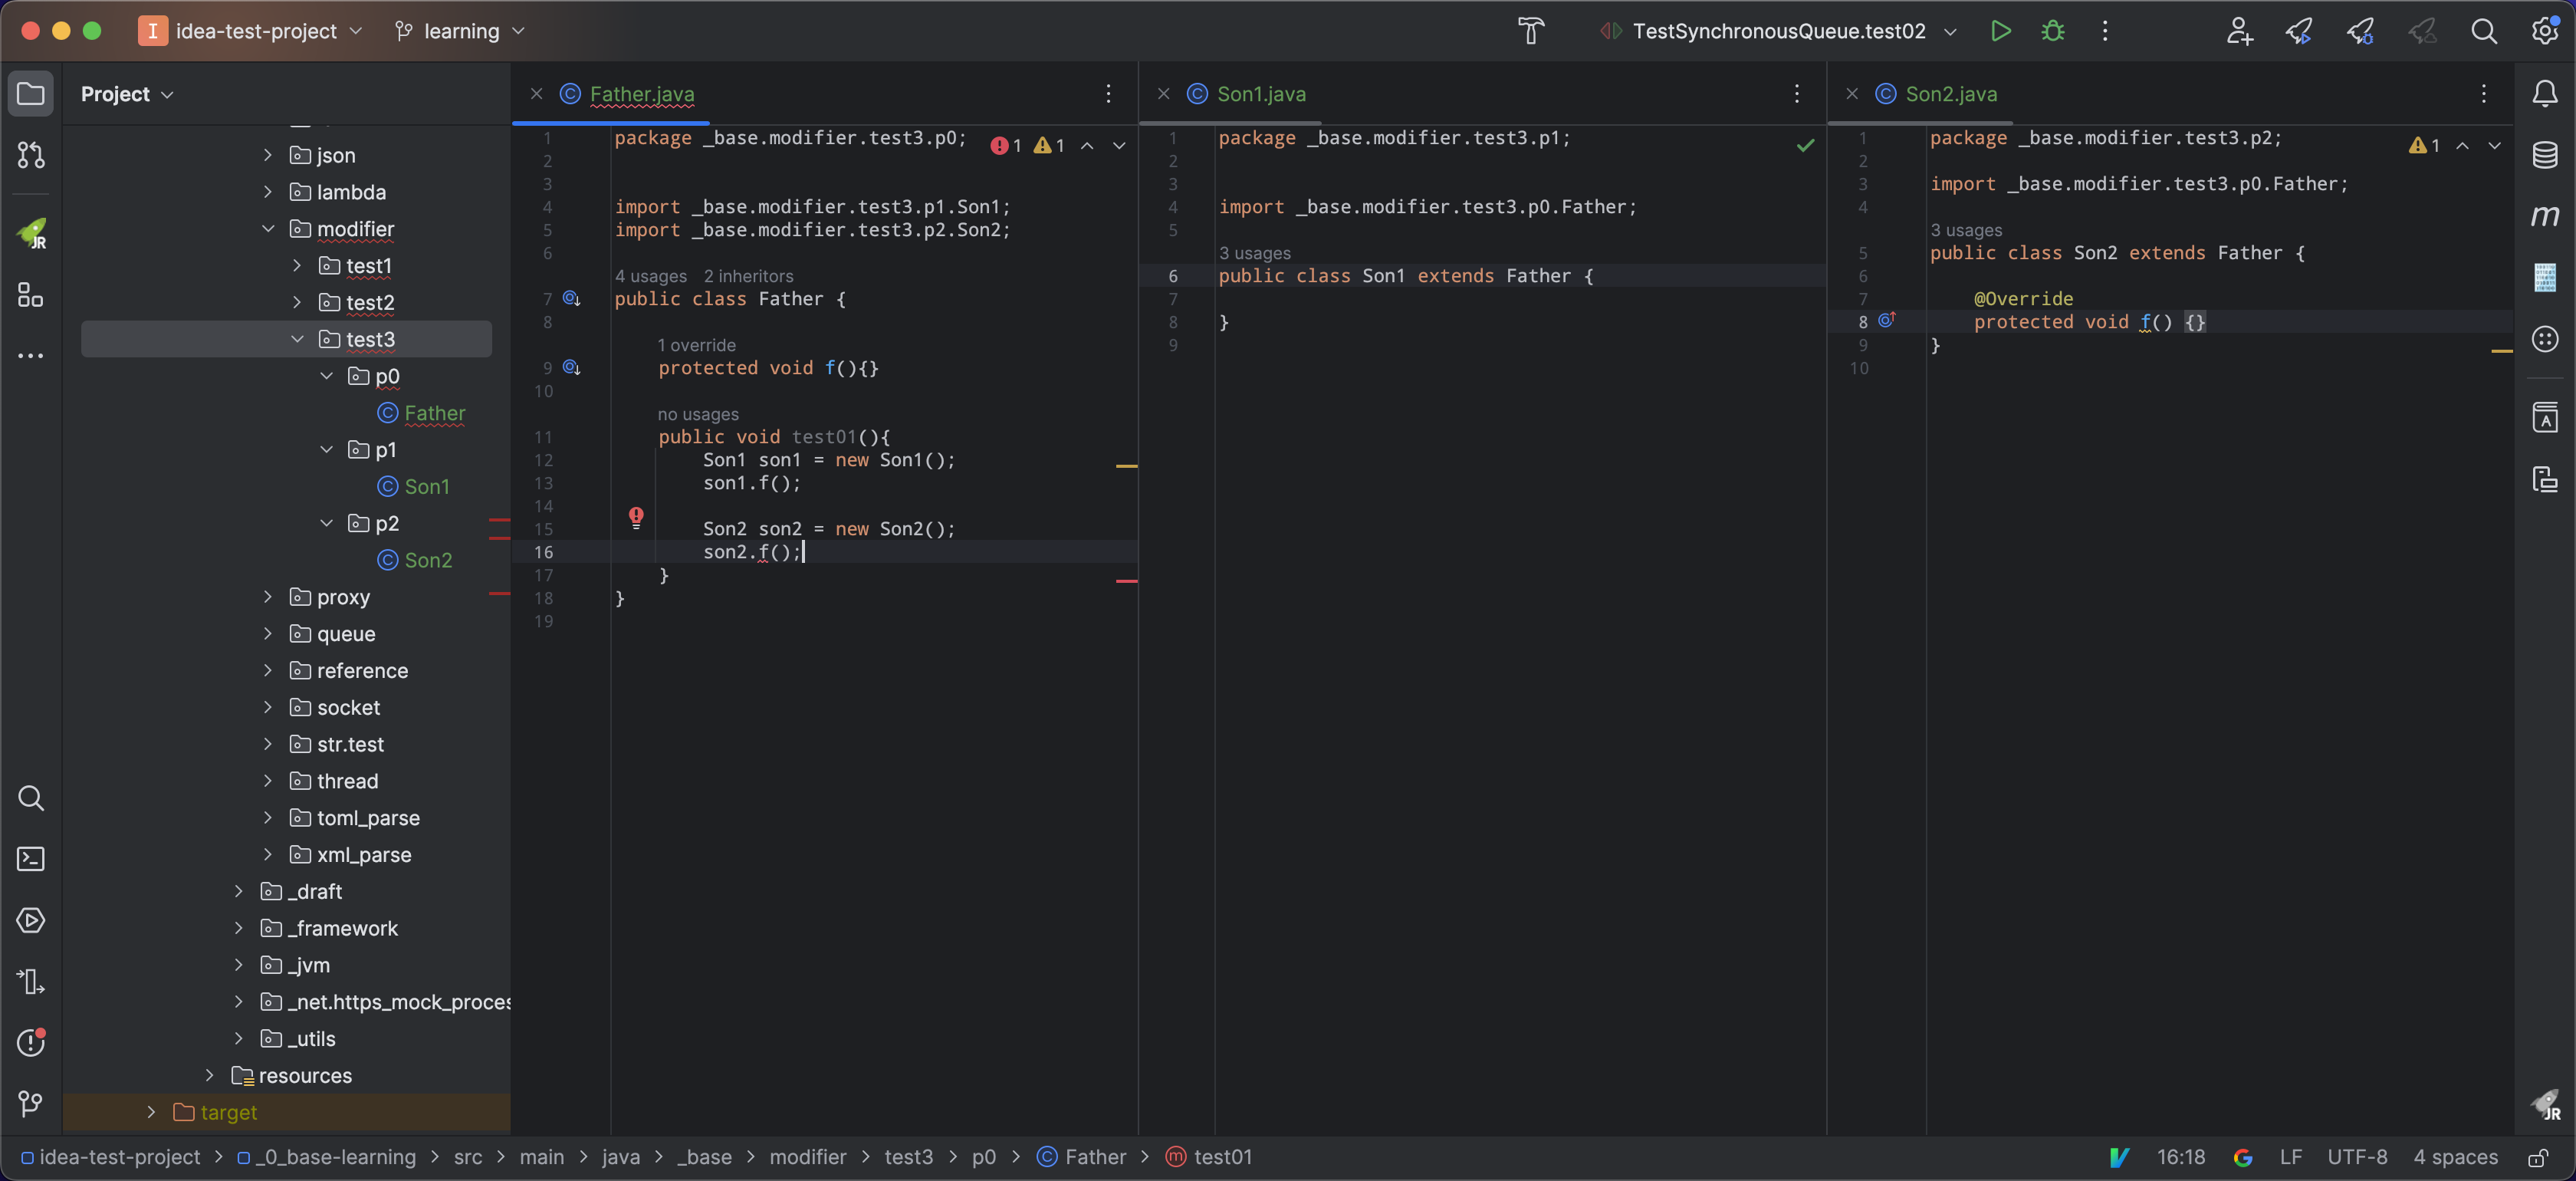Click the Debug bug icon
Image resolution: width=2576 pixels, height=1181 pixels.
pyautogui.click(x=2052, y=31)
